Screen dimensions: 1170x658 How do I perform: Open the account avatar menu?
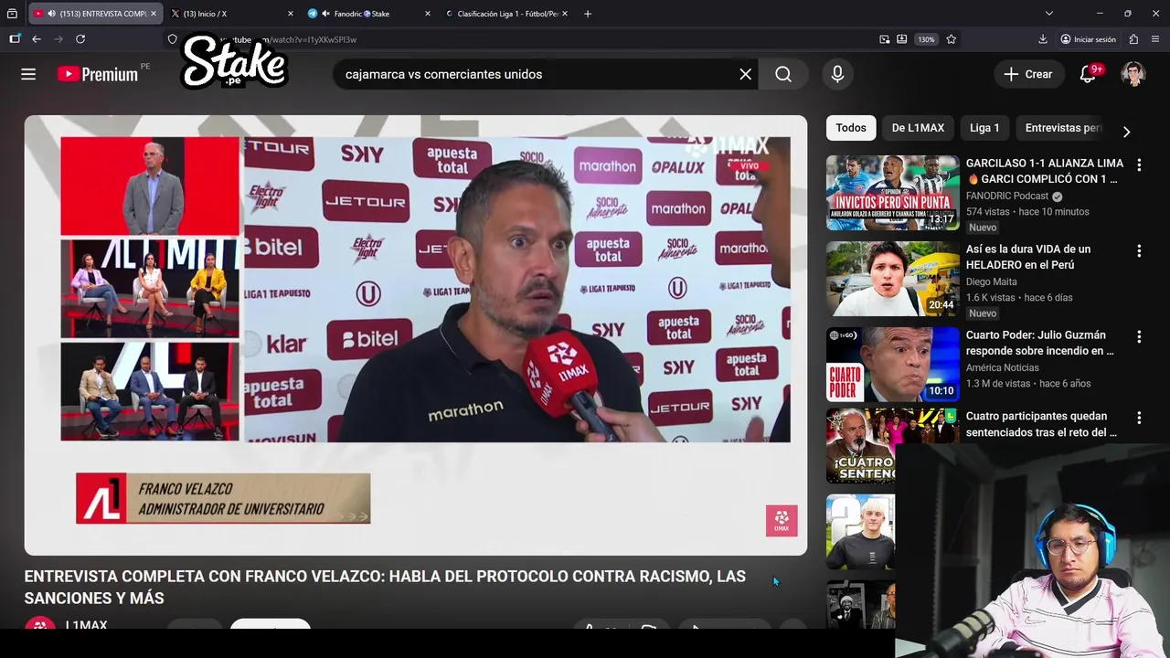pos(1133,74)
